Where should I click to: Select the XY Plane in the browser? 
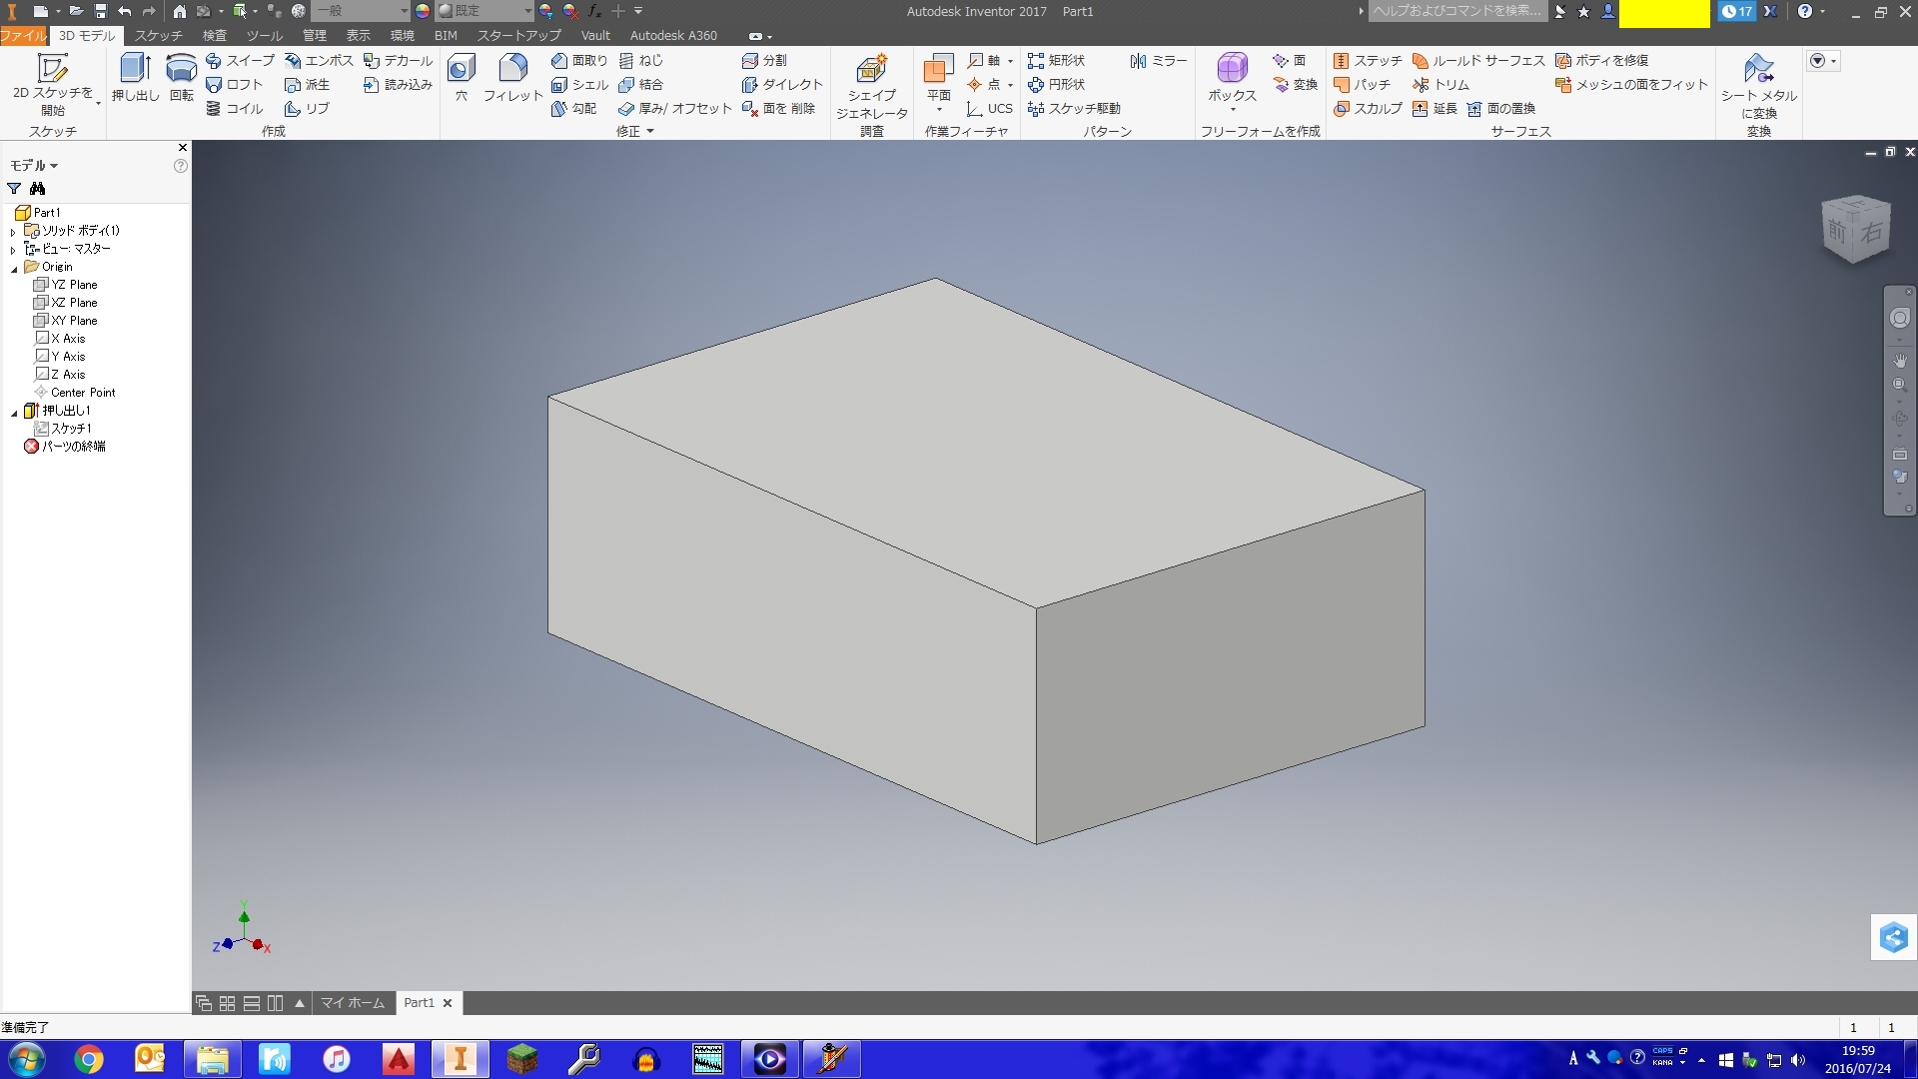[x=74, y=321]
